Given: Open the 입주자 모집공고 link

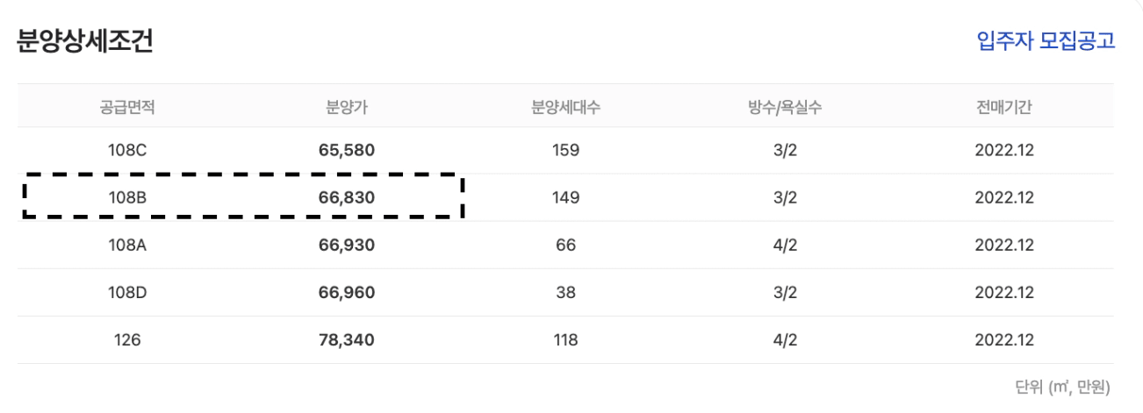Looking at the screenshot, I should [1046, 41].
